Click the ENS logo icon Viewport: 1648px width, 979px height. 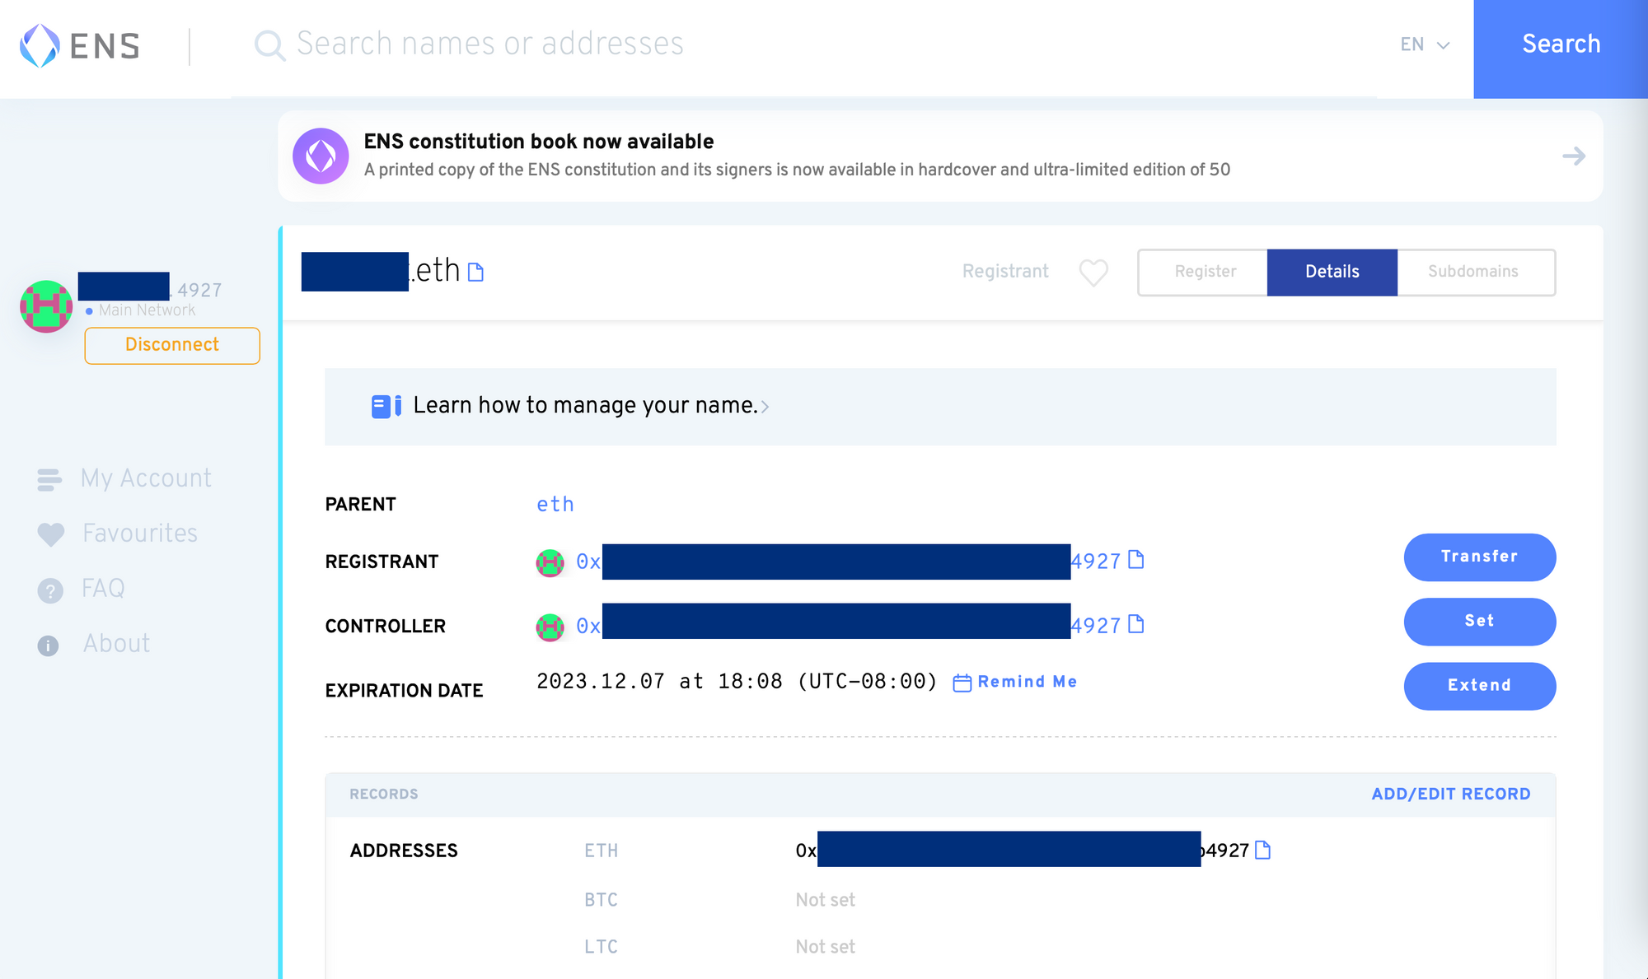point(40,45)
